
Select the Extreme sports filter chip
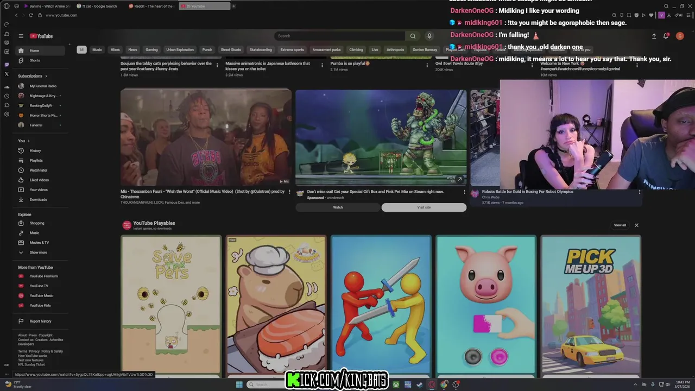point(292,49)
